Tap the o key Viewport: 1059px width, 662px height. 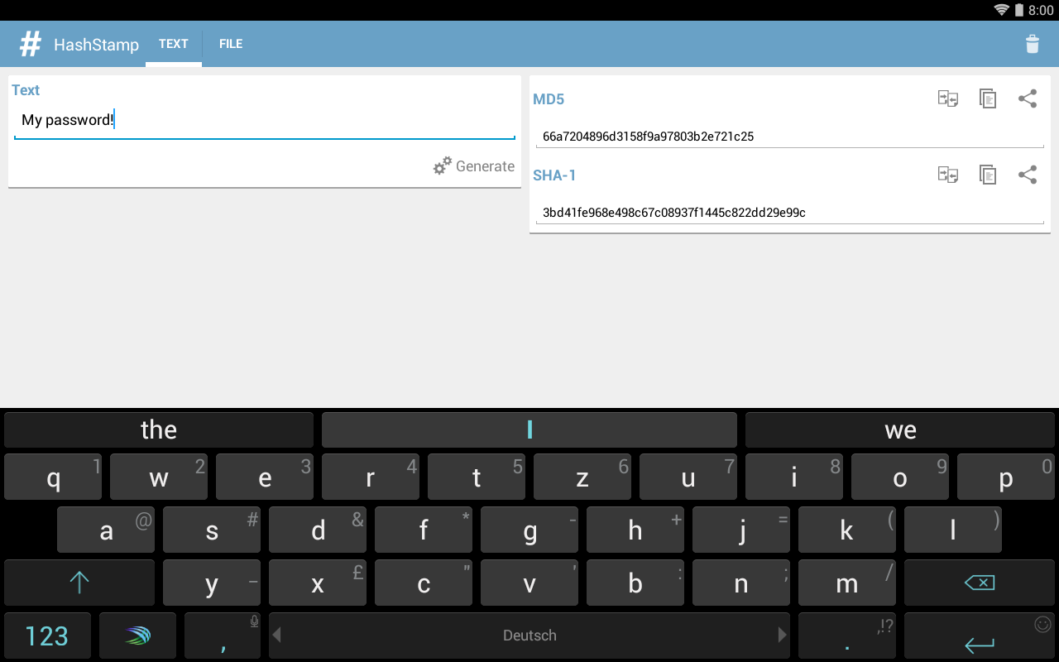[900, 477]
